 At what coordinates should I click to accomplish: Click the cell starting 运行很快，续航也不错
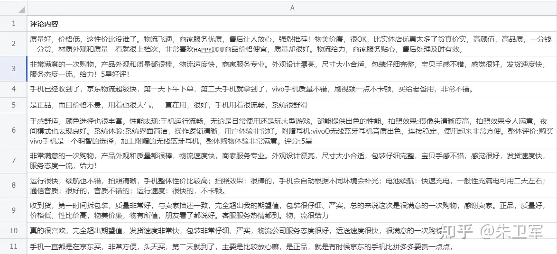pos(292,185)
